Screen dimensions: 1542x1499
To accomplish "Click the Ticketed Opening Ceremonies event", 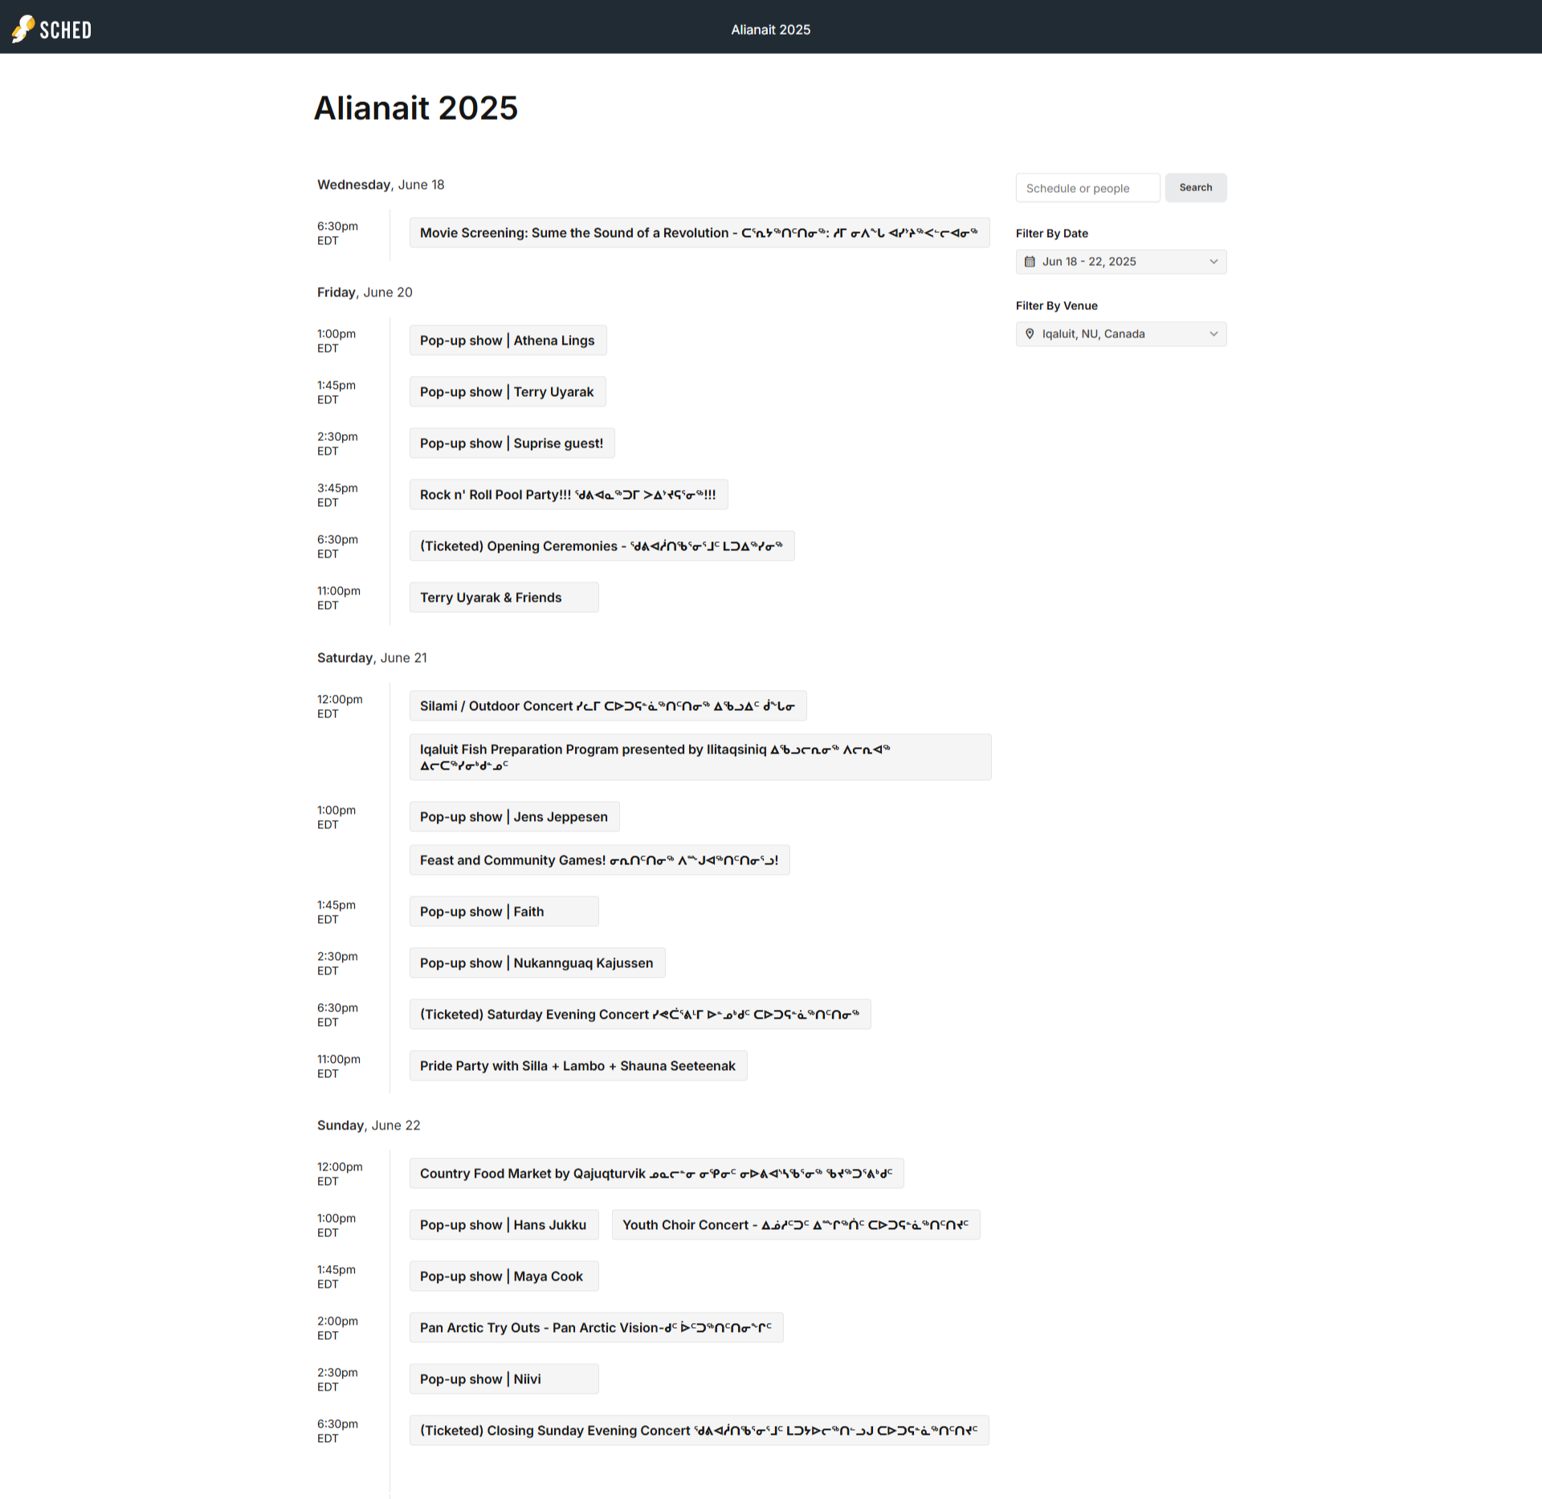I will pos(602,545).
